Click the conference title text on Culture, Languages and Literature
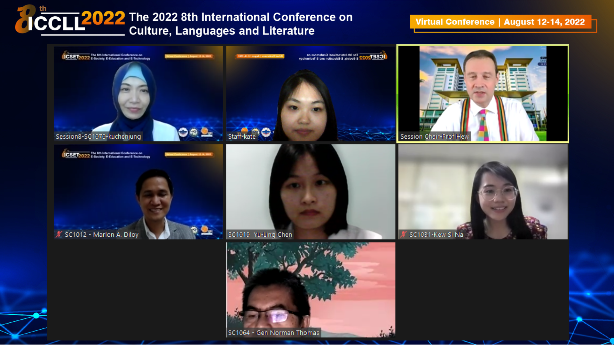The height and width of the screenshot is (345, 614). click(x=240, y=24)
